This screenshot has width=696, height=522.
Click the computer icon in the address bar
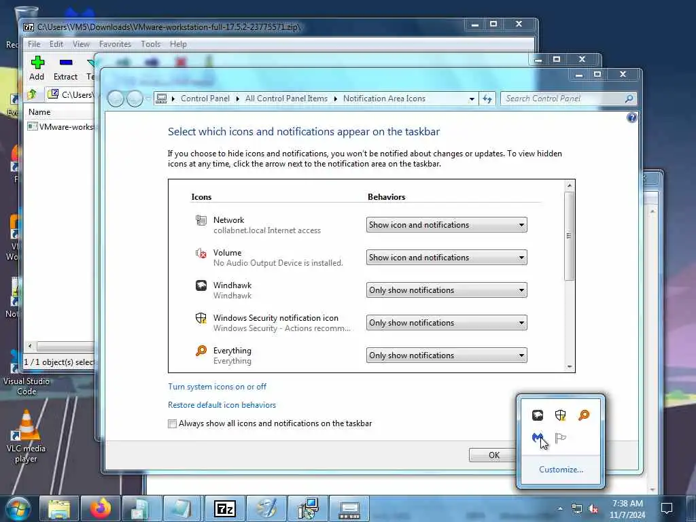[x=162, y=99]
